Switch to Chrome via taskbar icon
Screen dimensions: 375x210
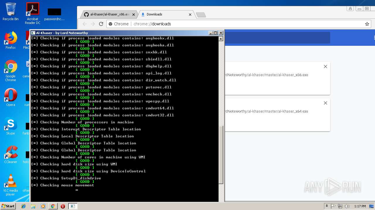[53, 206]
